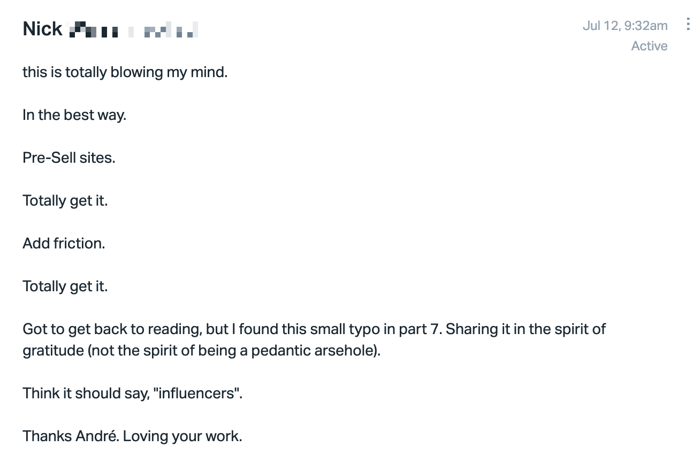The image size is (700, 454).
Task: Click the sentence "Loving your work."
Action: coord(182,436)
